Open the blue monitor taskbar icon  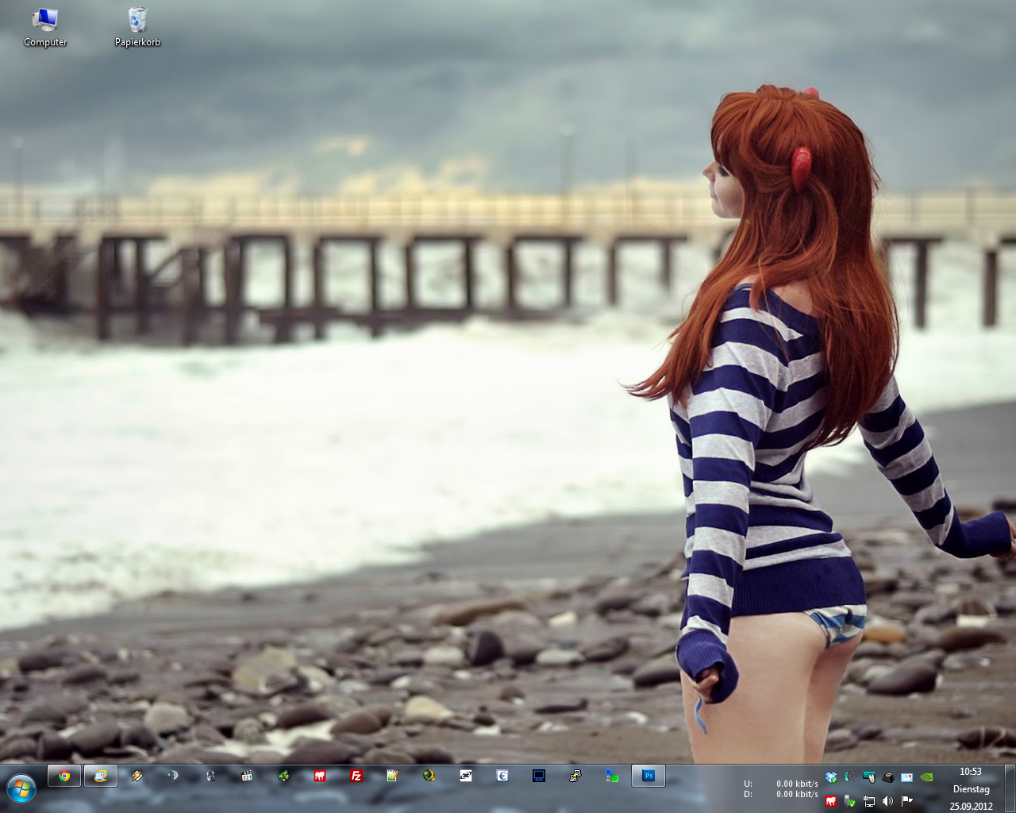[x=539, y=776]
